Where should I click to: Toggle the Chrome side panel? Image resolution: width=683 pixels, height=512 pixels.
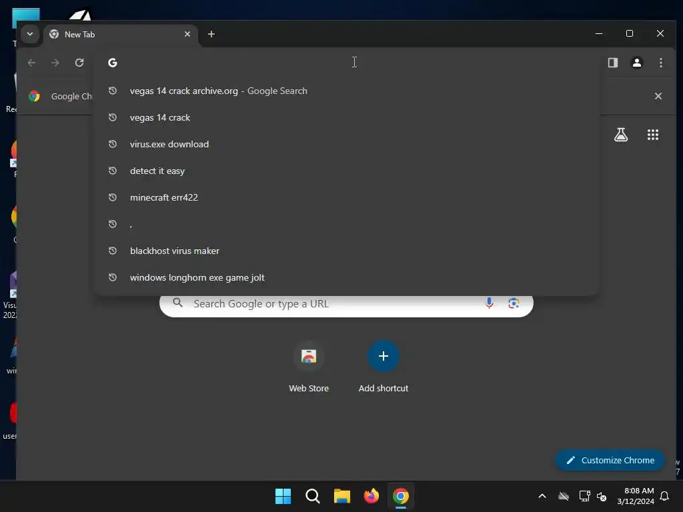click(613, 63)
